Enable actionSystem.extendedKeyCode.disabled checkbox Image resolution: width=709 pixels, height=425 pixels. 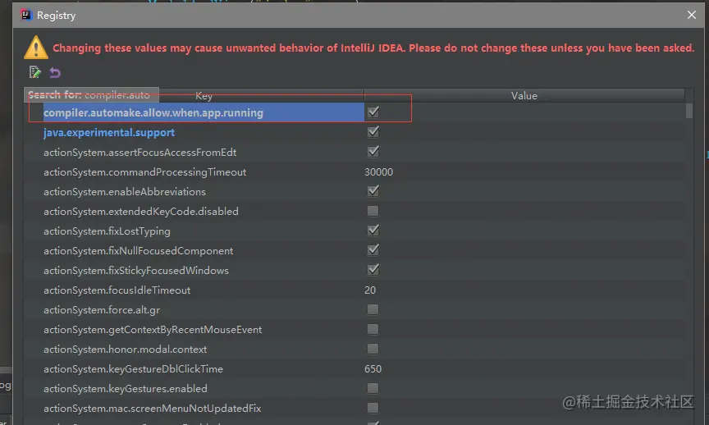[x=373, y=211]
